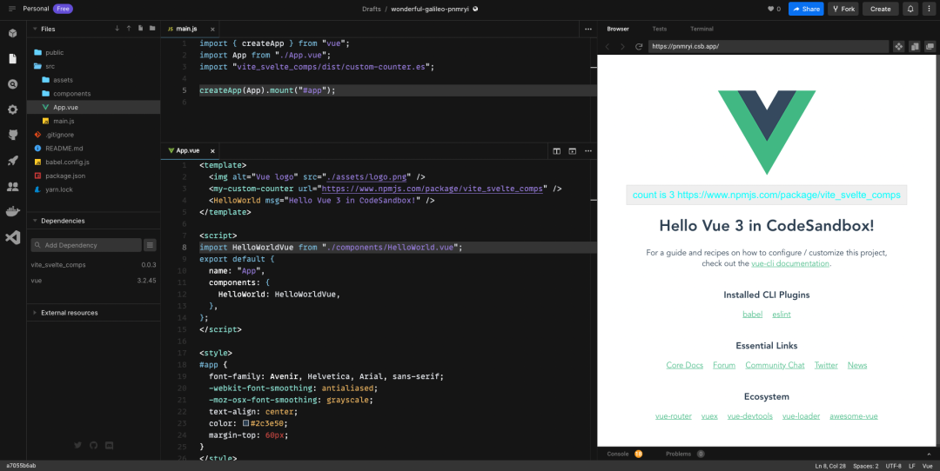This screenshot has height=471, width=940.
Task: Open the notifications bell
Action: point(910,9)
